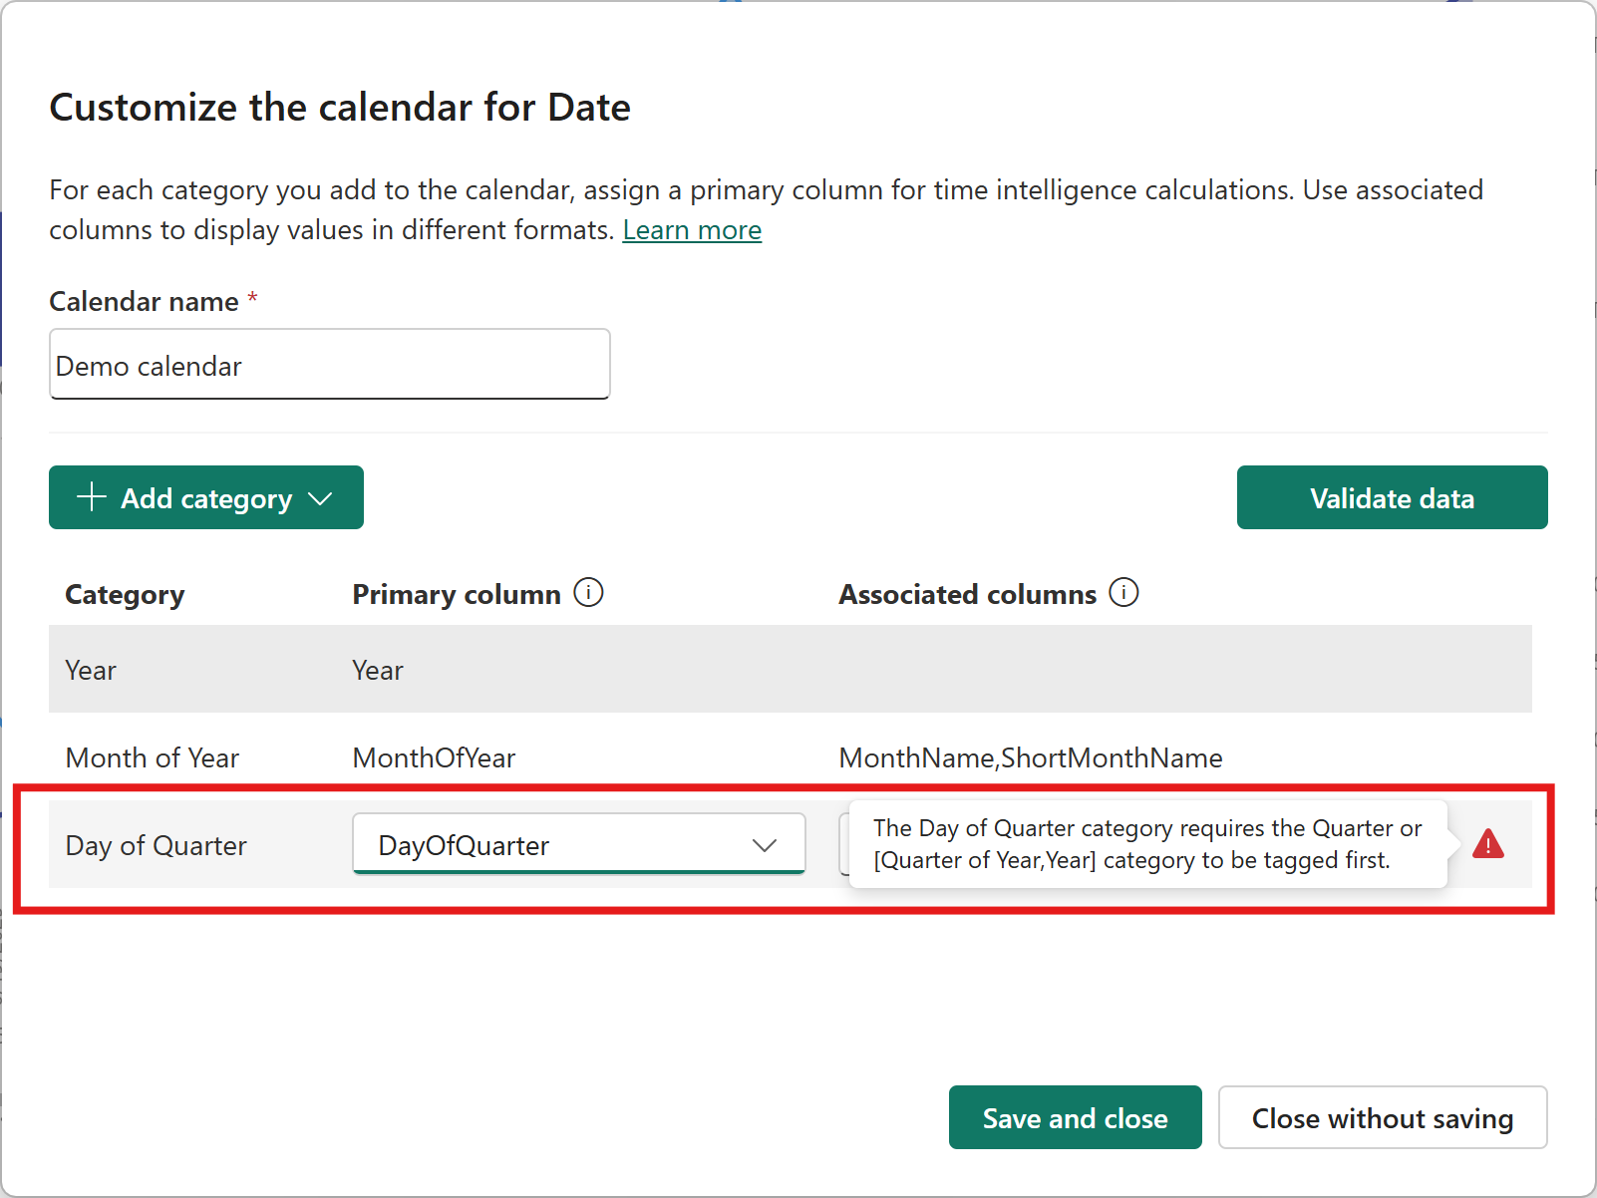The image size is (1597, 1198).
Task: Click the Validate data button
Action: point(1392,497)
